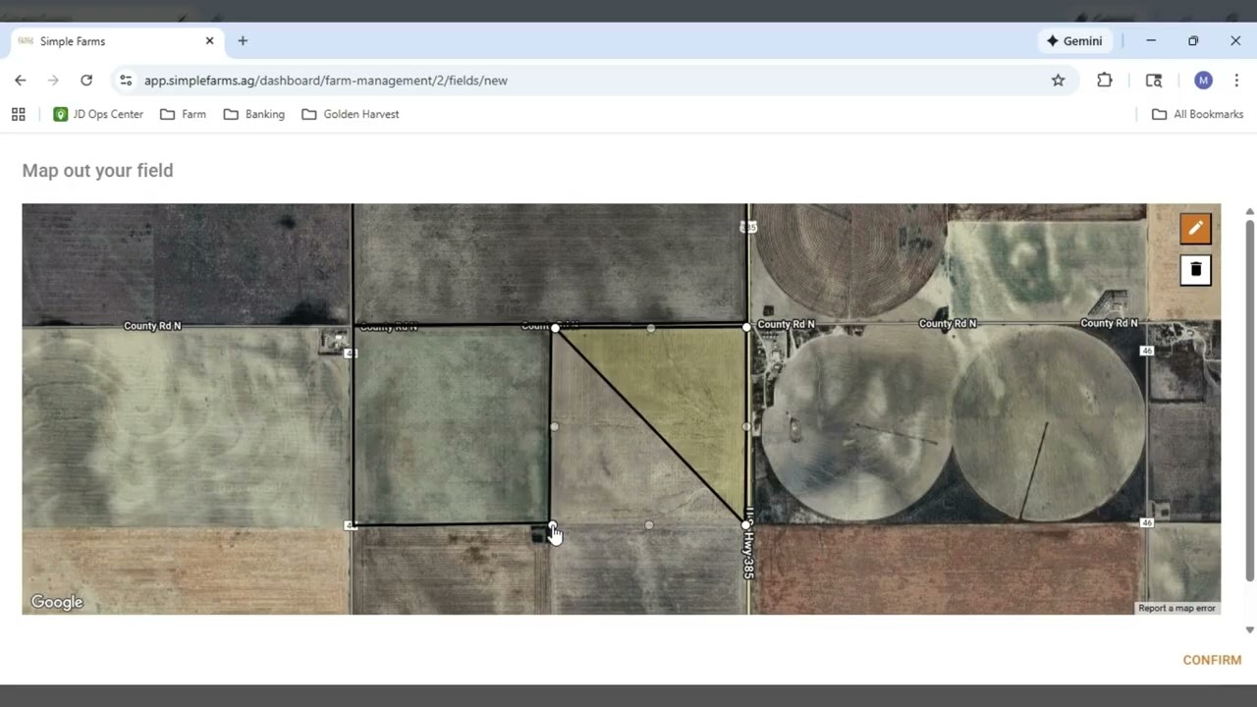The image size is (1257, 707).
Task: Select the pencil draw tool on the map
Action: 1195,229
